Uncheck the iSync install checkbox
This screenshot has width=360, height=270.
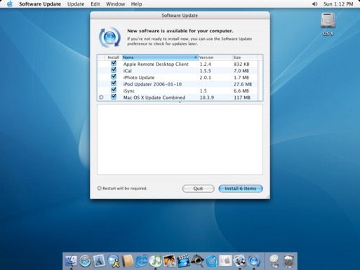click(114, 90)
